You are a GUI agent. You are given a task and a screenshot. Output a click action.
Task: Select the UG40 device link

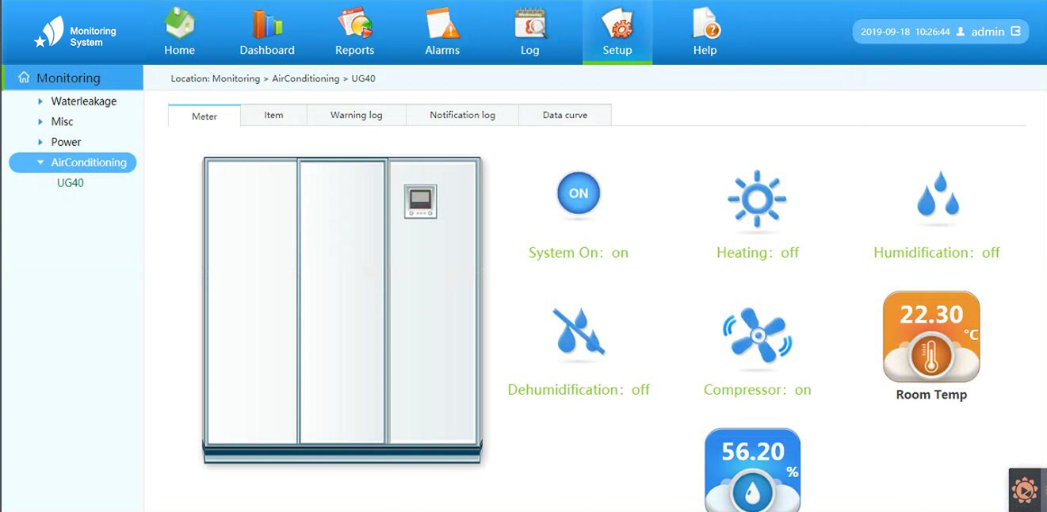tap(70, 183)
